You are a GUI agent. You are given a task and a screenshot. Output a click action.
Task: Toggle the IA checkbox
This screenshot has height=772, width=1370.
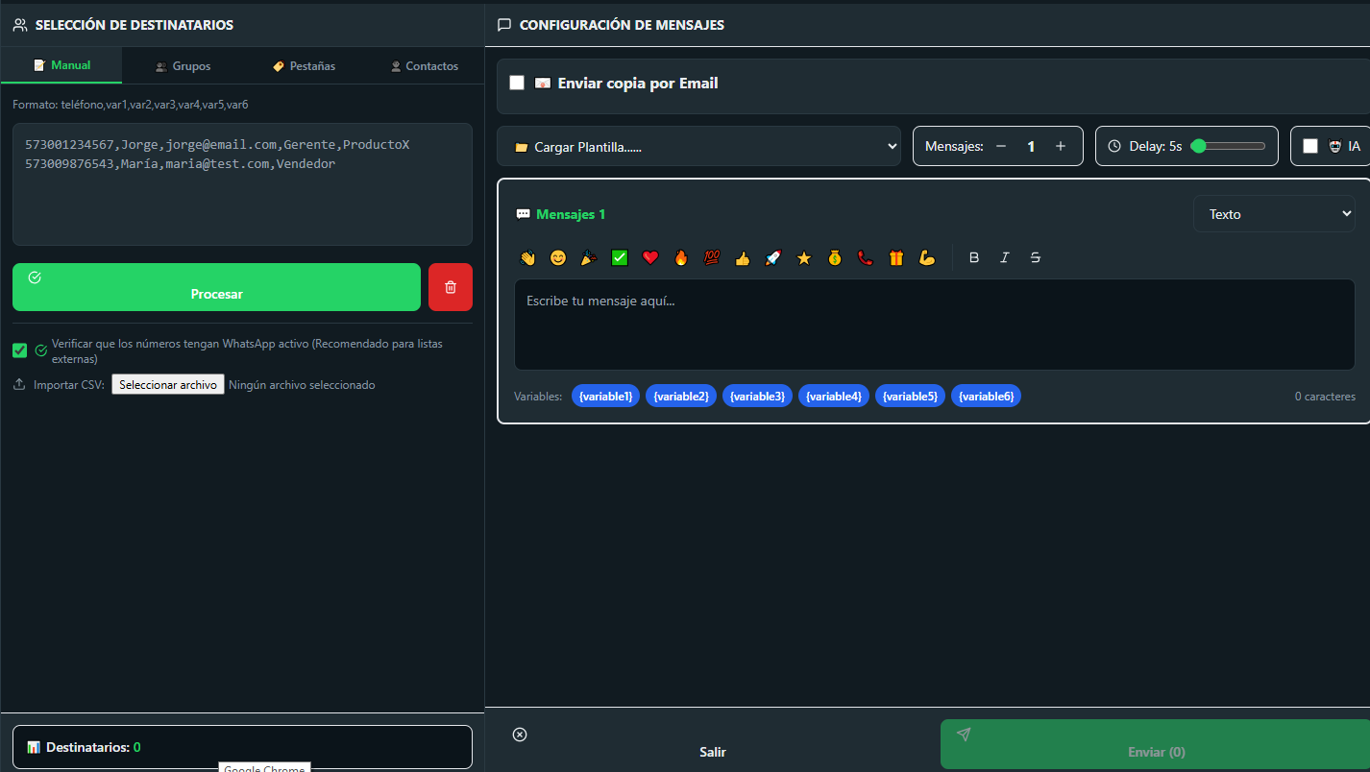pos(1310,146)
